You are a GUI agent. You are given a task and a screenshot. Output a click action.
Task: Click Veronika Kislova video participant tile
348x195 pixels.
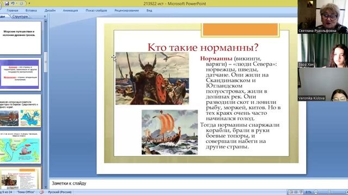(322, 84)
